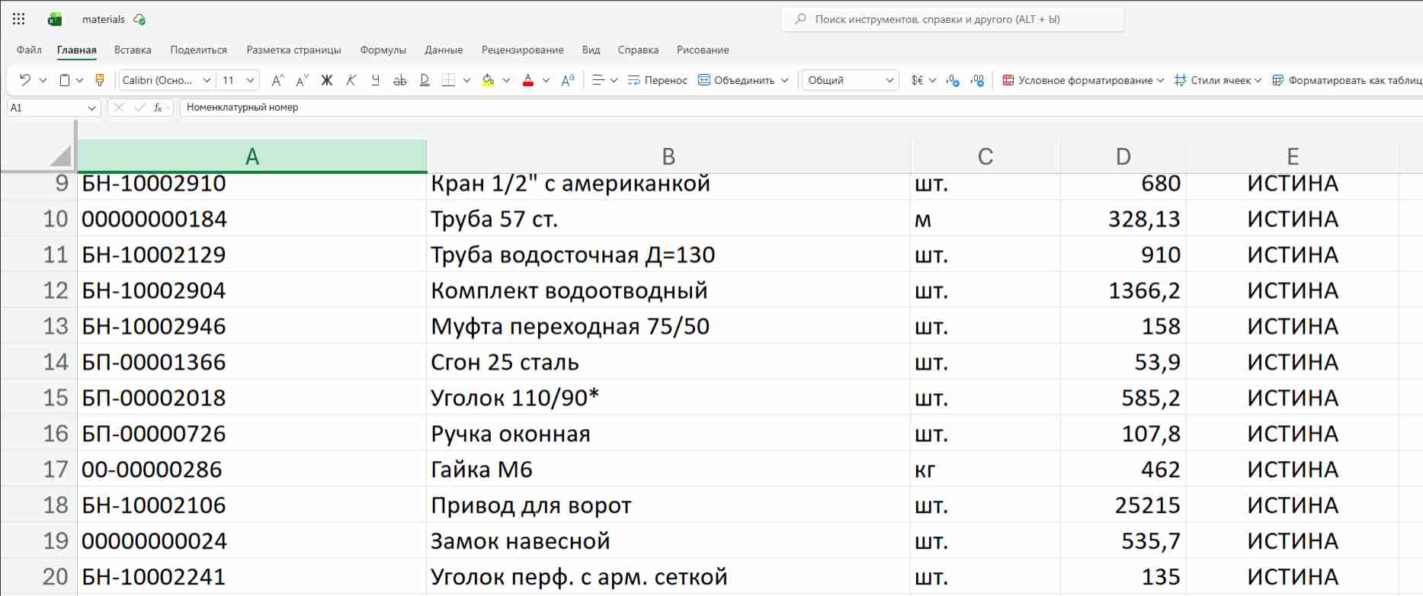
Task: Toggle italic К formatting
Action: coord(351,80)
